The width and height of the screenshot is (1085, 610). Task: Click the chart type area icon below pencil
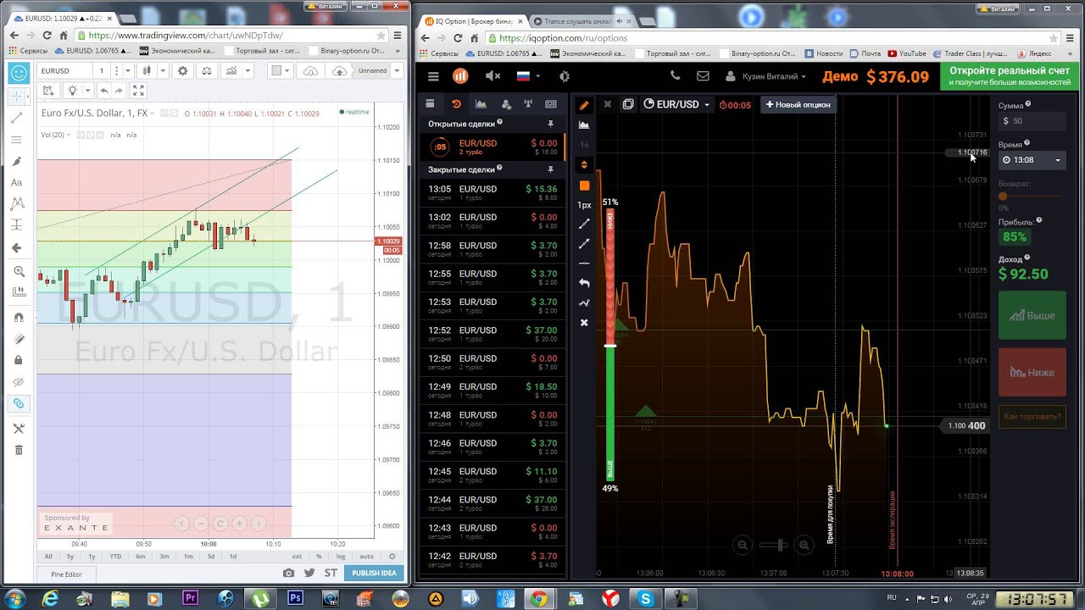[584, 125]
